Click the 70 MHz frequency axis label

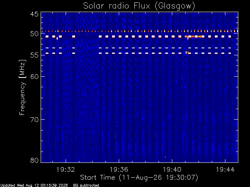coord(34,120)
